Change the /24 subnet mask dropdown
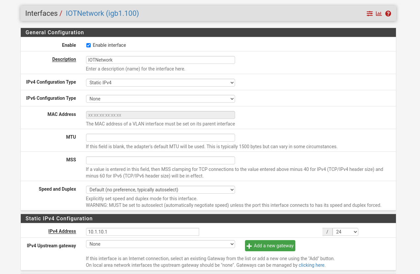The height and width of the screenshot is (274, 420). click(345, 232)
